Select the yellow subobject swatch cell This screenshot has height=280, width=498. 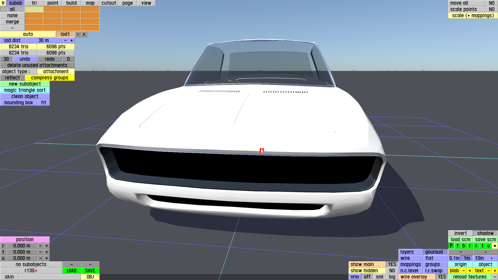[34, 9]
